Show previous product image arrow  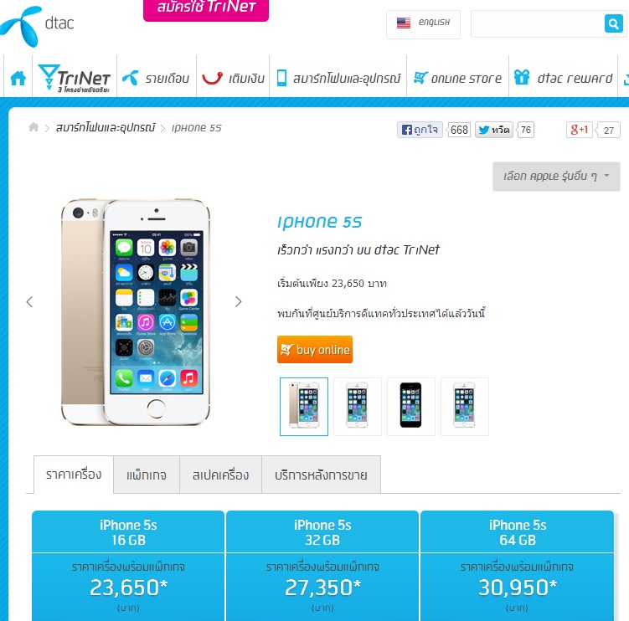pos(29,301)
